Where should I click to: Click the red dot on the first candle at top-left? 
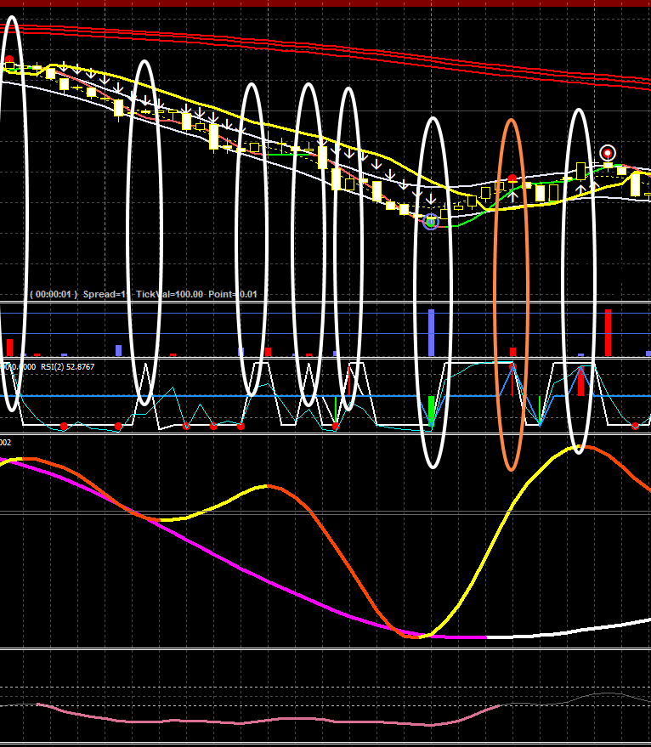(9, 59)
